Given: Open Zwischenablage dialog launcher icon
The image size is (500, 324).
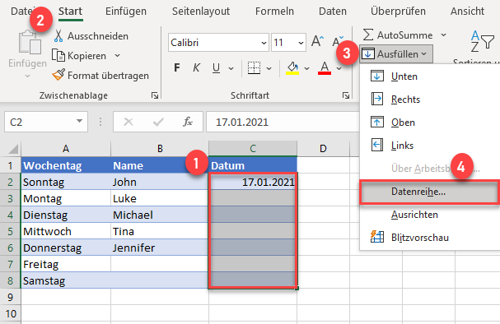Looking at the screenshot, I should click(x=155, y=95).
